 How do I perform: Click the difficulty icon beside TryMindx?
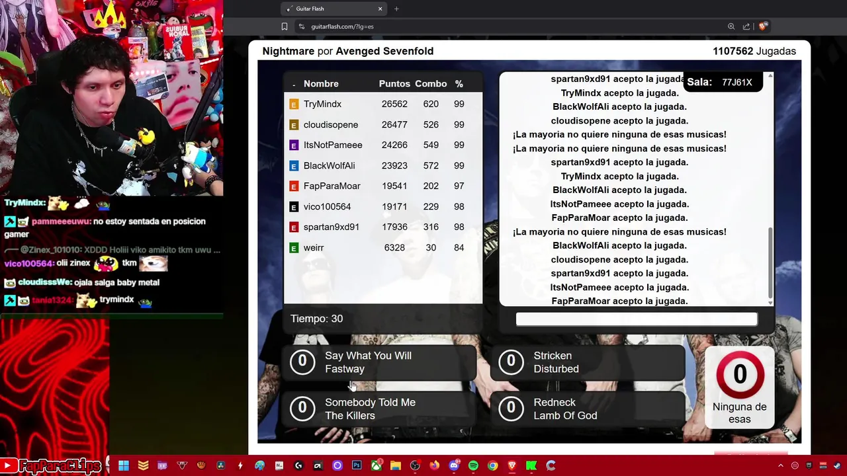click(294, 104)
